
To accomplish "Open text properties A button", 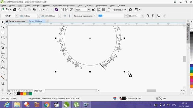I will pos(158,16).
